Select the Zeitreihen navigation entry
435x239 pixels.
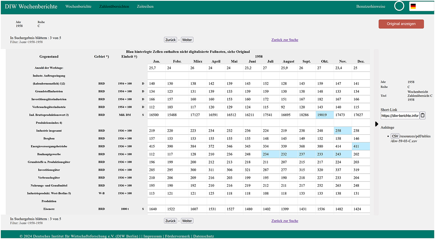point(145,6)
